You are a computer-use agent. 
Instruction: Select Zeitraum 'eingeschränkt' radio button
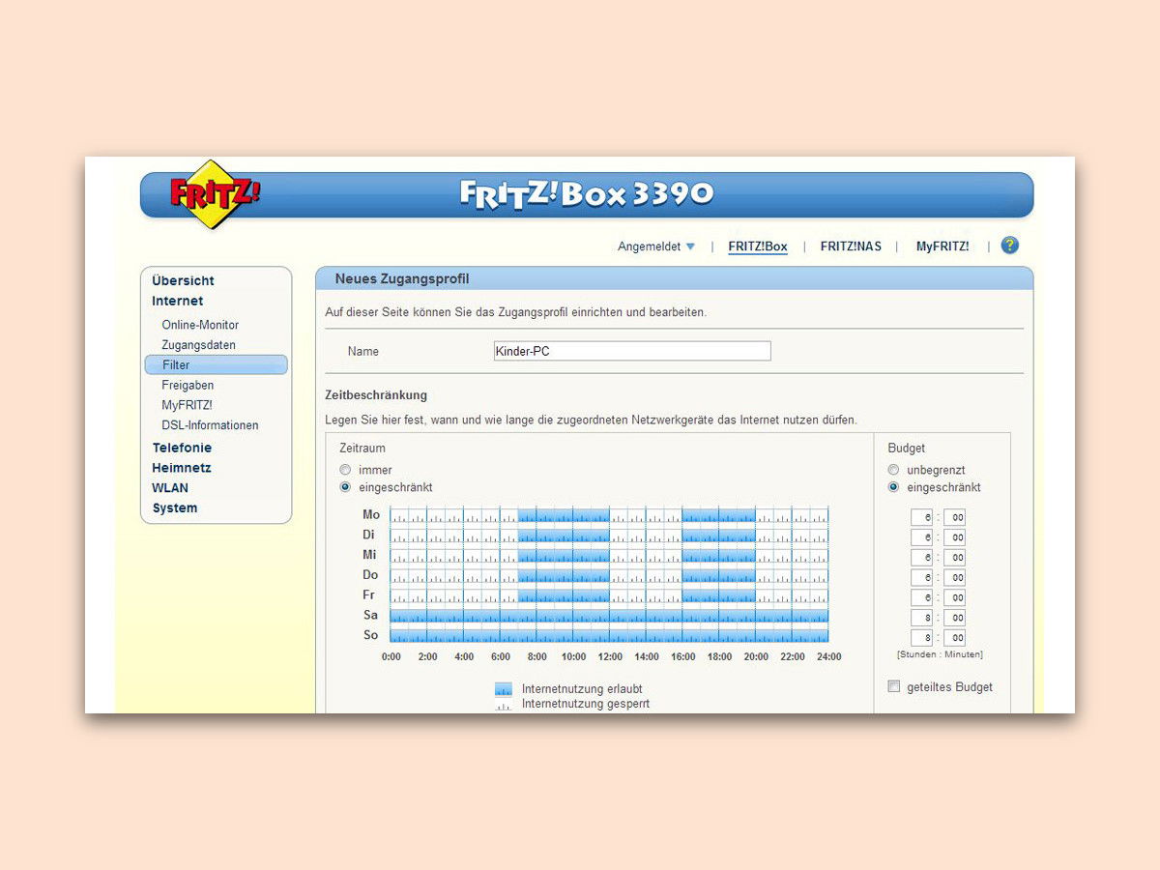coord(345,487)
